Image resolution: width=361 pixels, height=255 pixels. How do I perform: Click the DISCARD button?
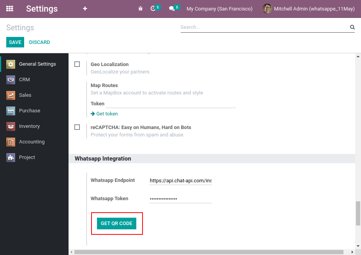click(x=39, y=42)
